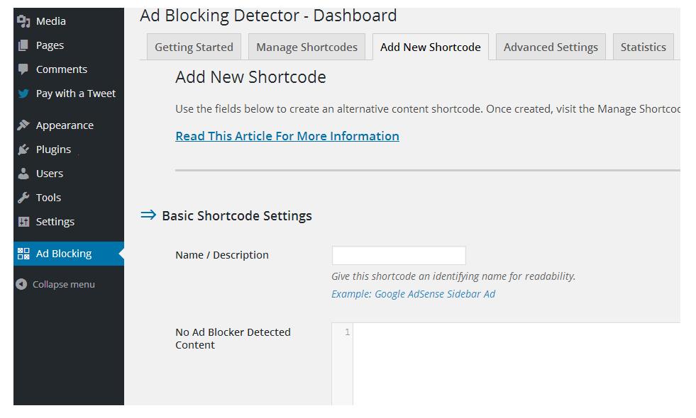The image size is (696, 418).
Task: Click the Appearance paintbrush icon
Action: 23,125
